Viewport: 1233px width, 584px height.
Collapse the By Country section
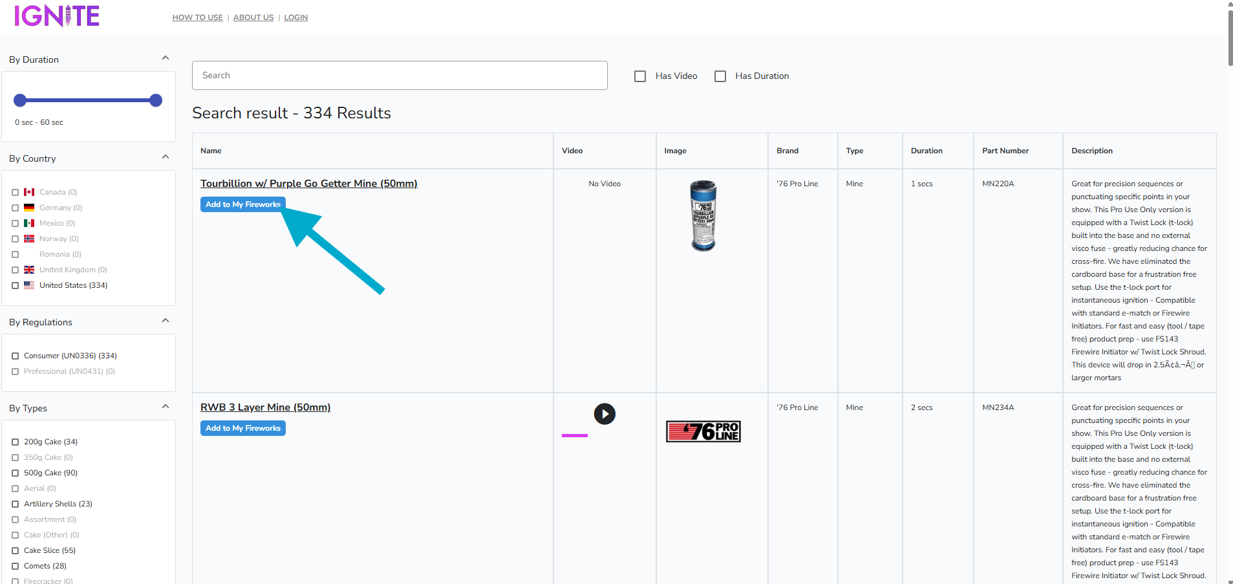pyautogui.click(x=166, y=157)
